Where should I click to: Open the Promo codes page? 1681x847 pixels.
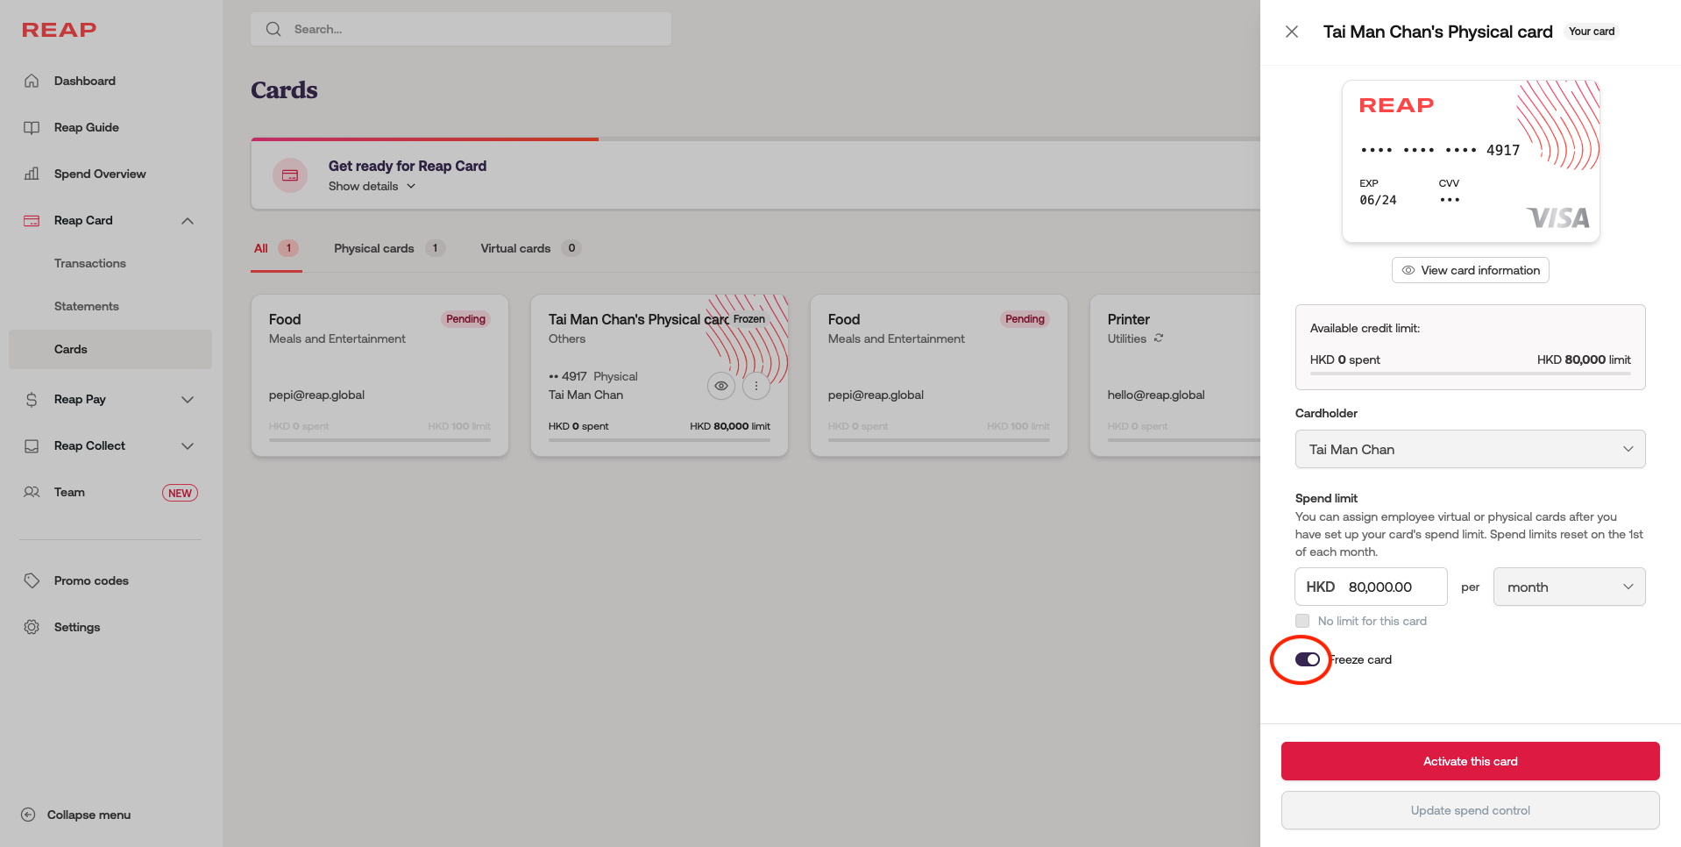pos(91,580)
